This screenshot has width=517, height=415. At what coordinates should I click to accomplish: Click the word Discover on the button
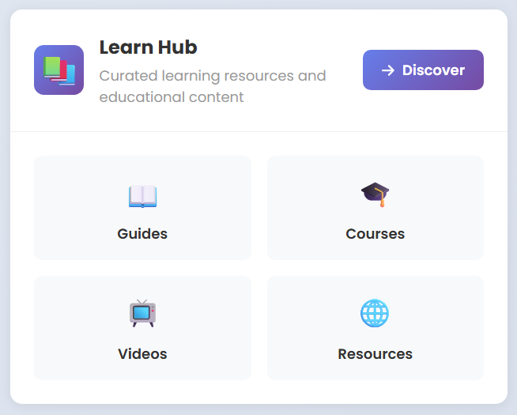pos(433,70)
